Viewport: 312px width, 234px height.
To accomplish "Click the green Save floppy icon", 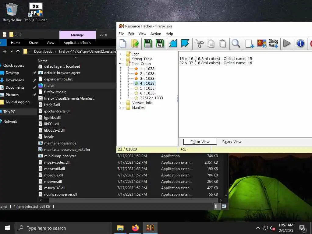I will point(148,43).
